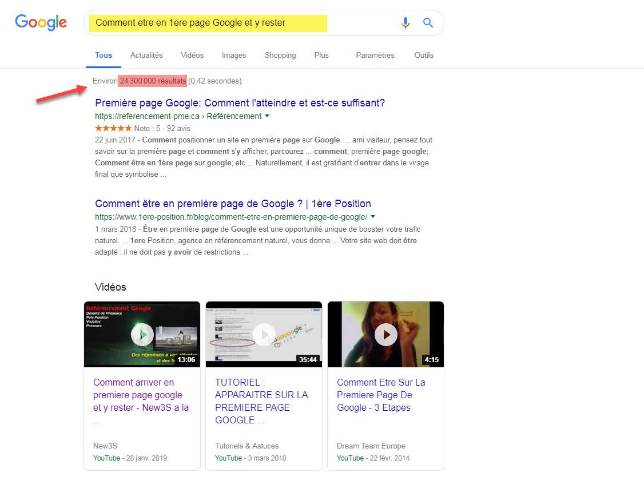The image size is (644, 480).
Task: Play the New3S video thumbnail
Action: click(x=142, y=335)
